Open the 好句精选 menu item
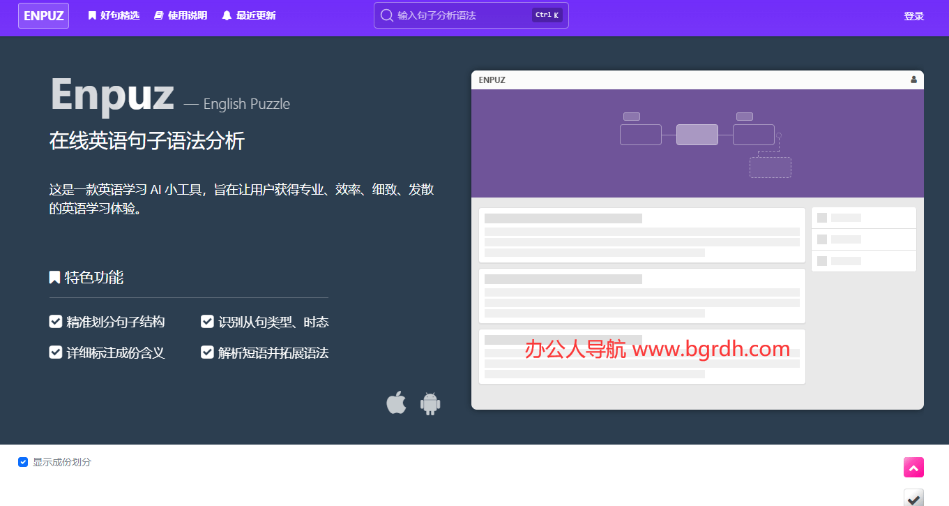 114,15
